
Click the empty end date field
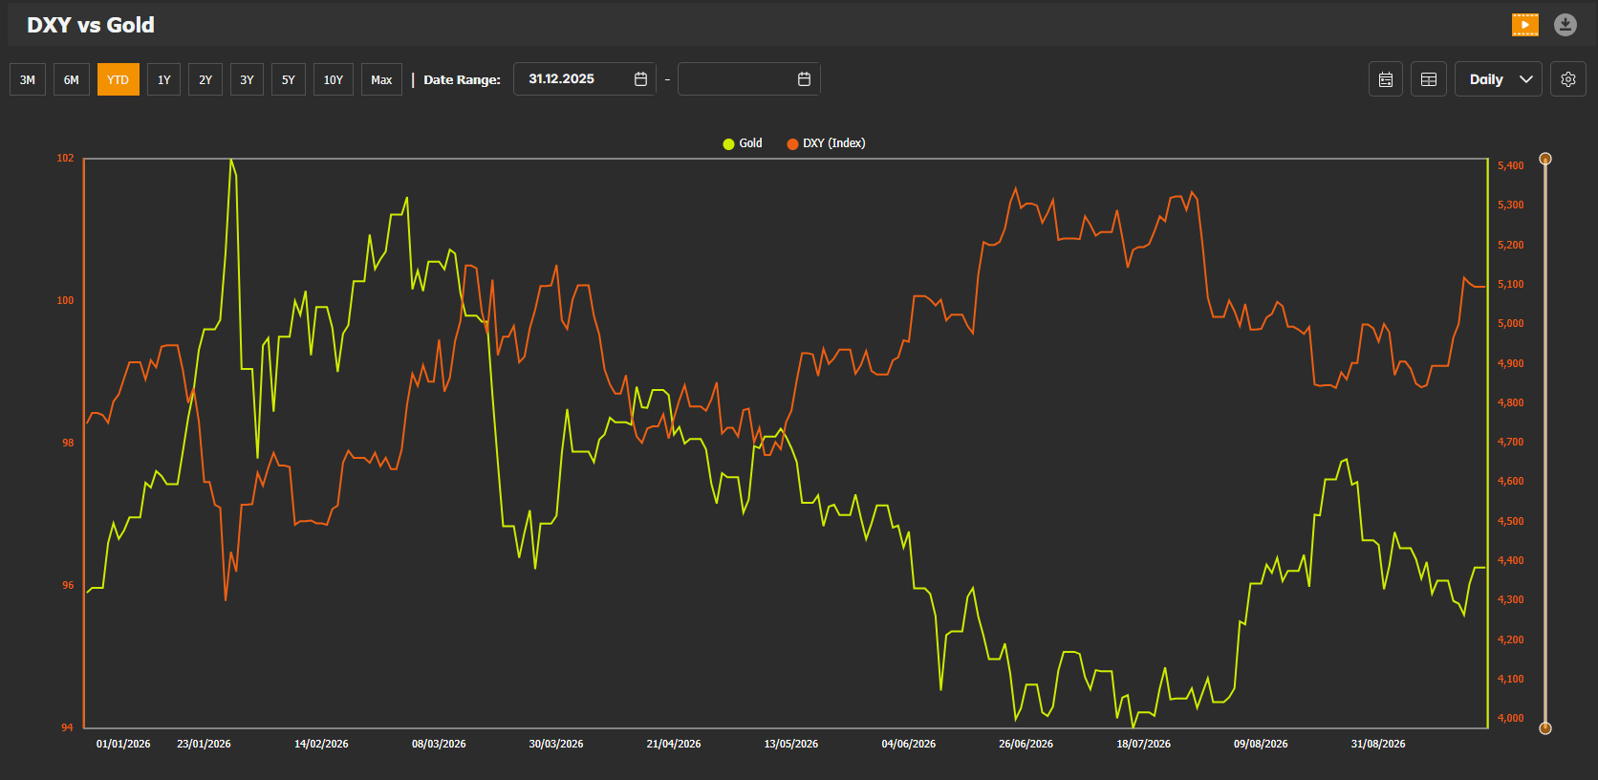coord(749,79)
